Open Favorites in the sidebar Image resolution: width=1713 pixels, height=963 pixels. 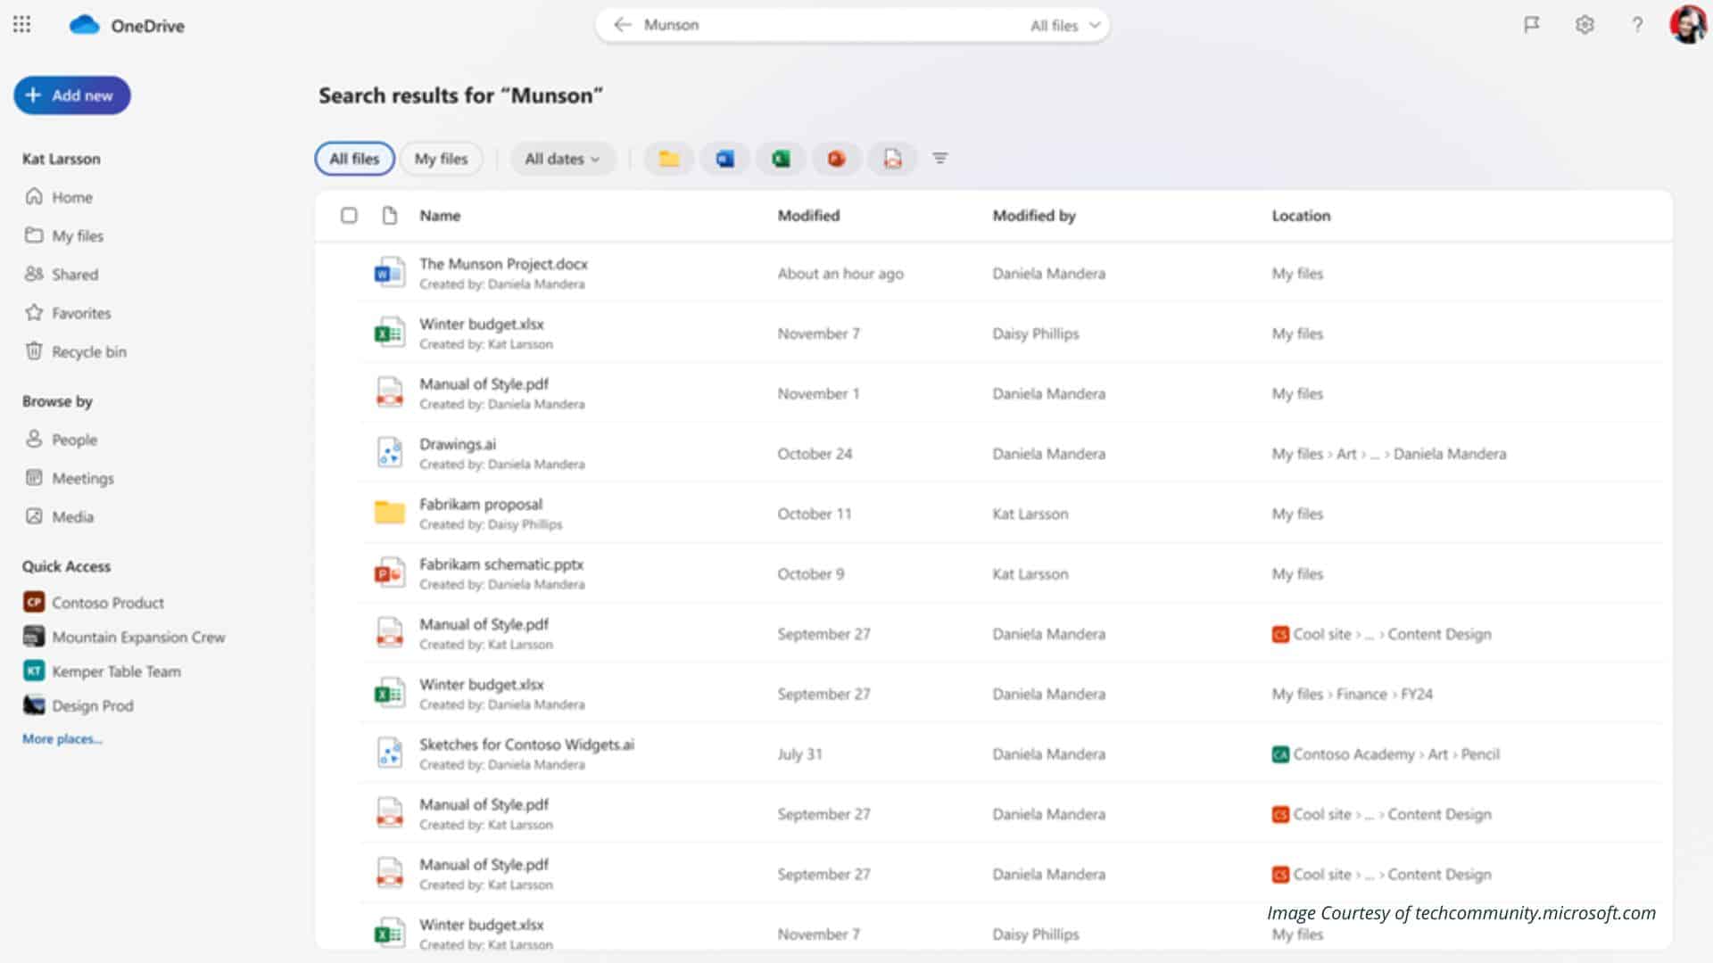[81, 313]
